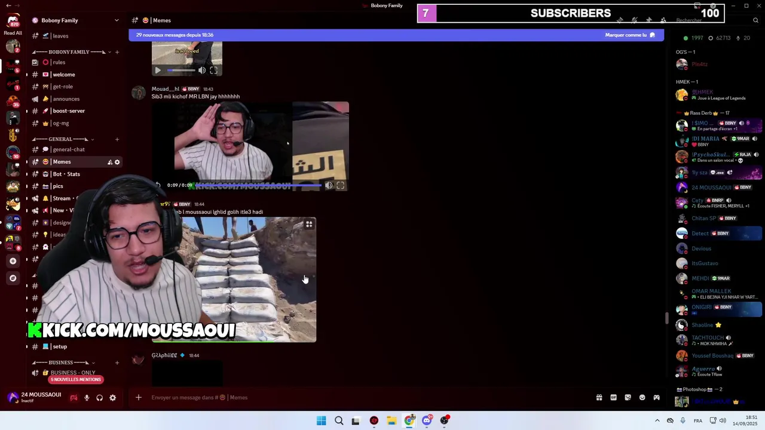Toggle the member list visibility

(663, 20)
